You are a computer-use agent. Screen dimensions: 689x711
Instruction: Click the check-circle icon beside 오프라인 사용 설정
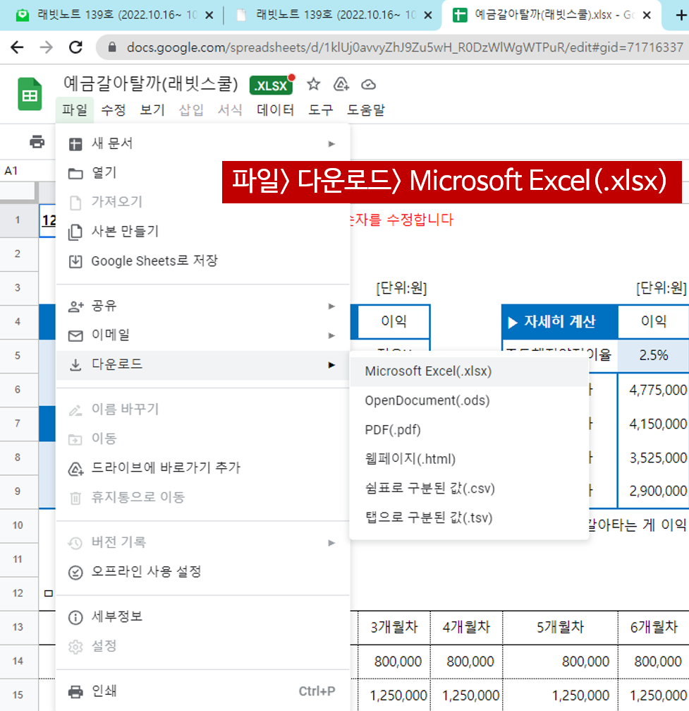(75, 572)
